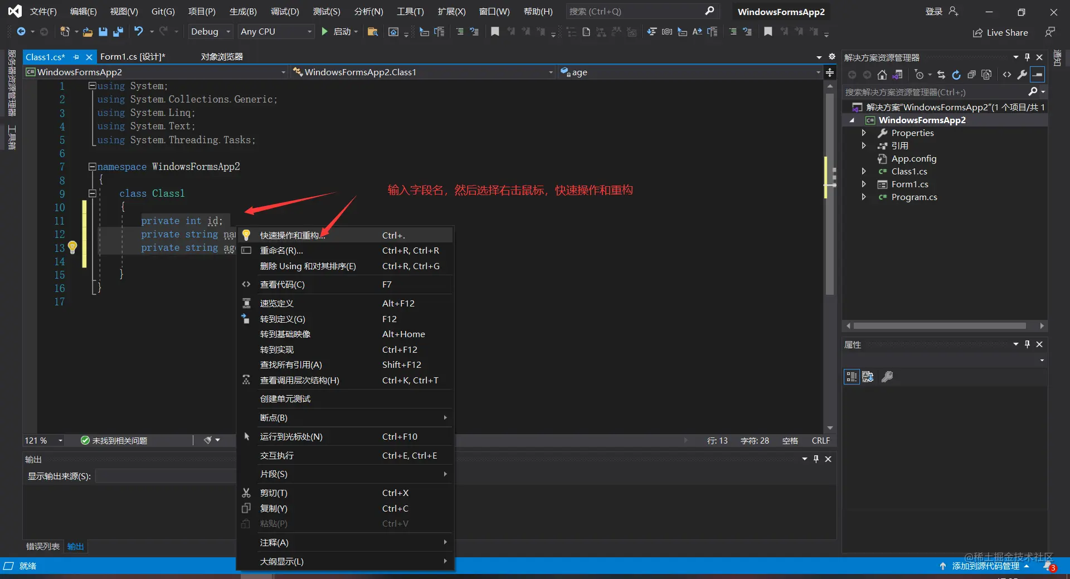Screen dimensions: 1070x579
Task: Click the search box 搜索 (Ctrl+Q)
Action: tap(642, 11)
